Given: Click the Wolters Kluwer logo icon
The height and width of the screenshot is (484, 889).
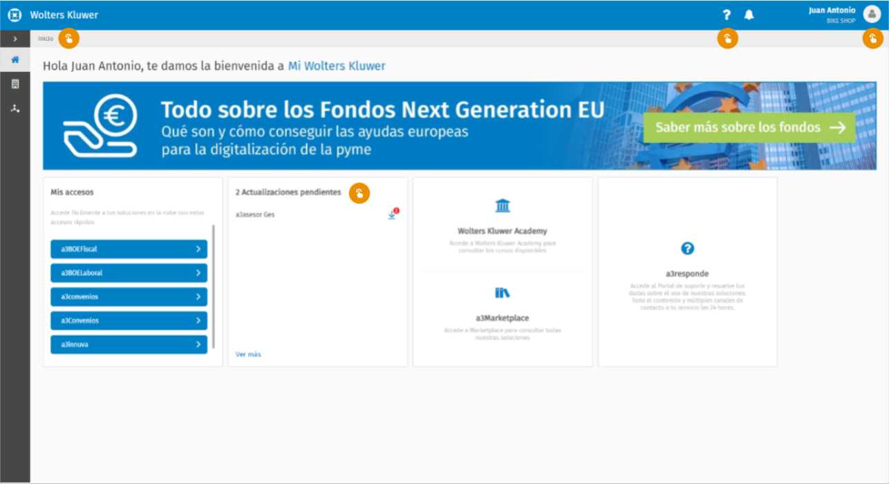Looking at the screenshot, I should coord(15,15).
